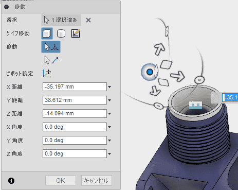Click the right rotation ring handle
Image resolution: width=238 pixels, height=190 pixels.
click(199, 80)
